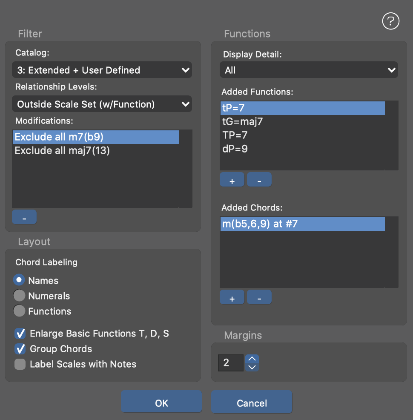Image resolution: width=413 pixels, height=420 pixels.
Task: Select Numerals chord labeling option
Action: pos(20,296)
